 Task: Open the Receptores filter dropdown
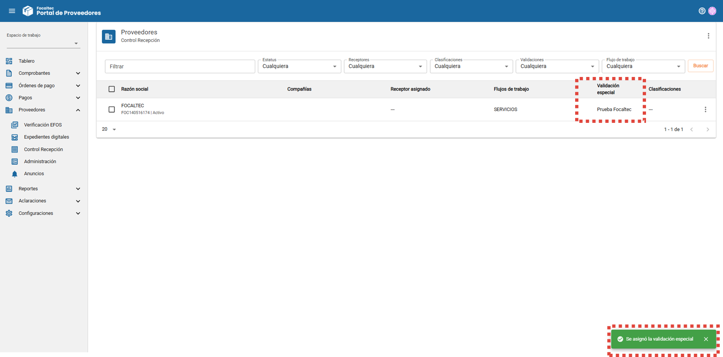click(385, 66)
